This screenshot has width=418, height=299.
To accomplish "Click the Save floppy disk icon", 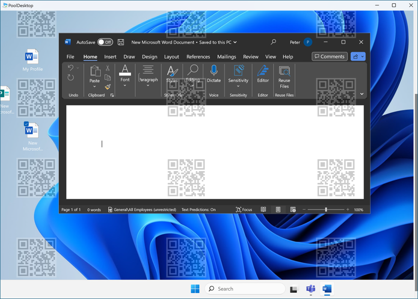I will click(121, 42).
